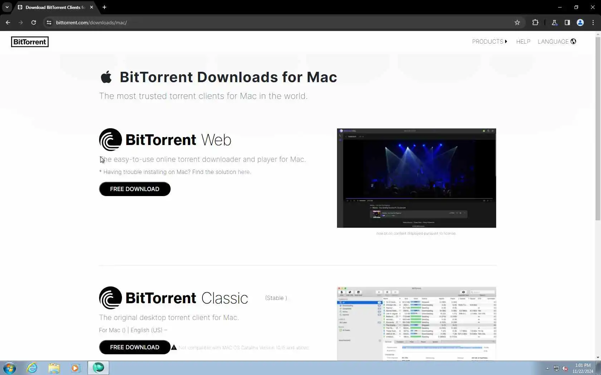Open the LANGUAGE selector
This screenshot has height=375, width=601.
click(x=557, y=41)
